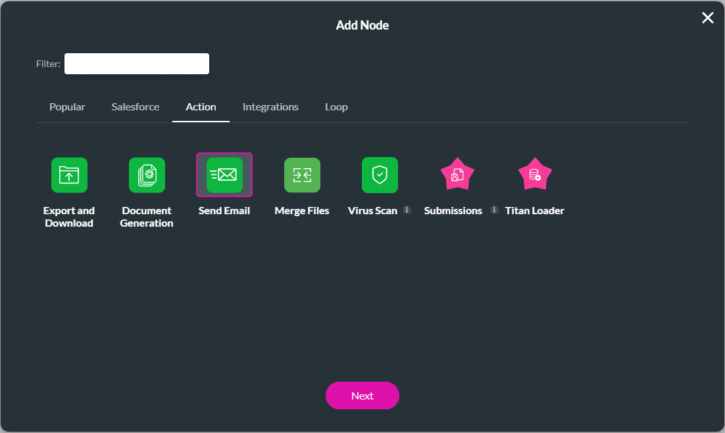This screenshot has width=725, height=433.
Task: Click the Export and Download label
Action: pos(69,217)
